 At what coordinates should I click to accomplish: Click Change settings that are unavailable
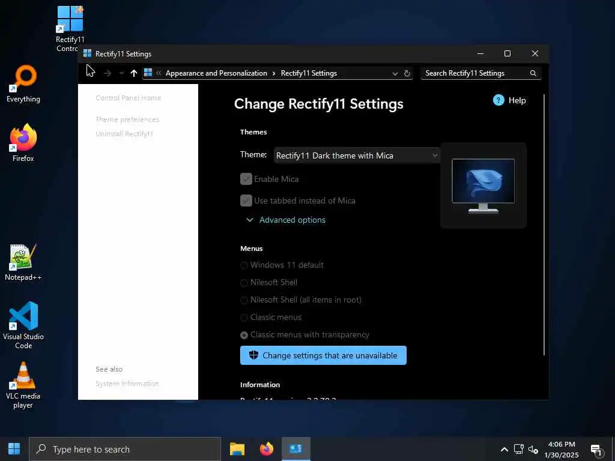coord(323,355)
